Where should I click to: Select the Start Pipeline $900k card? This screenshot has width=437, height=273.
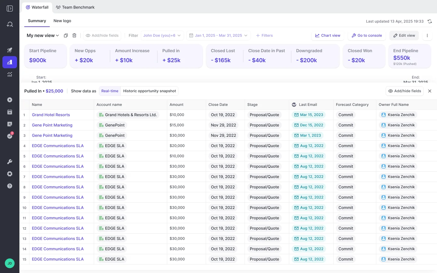(x=46, y=56)
